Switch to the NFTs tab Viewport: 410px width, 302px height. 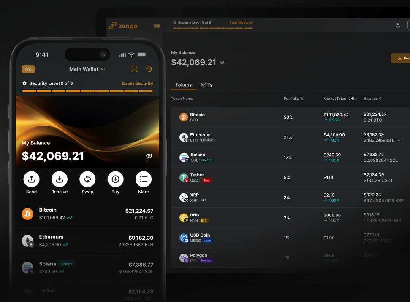click(206, 85)
